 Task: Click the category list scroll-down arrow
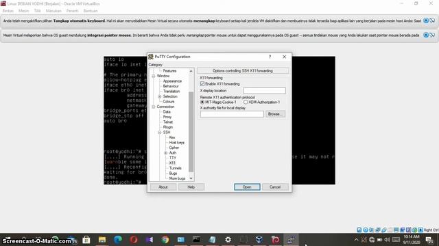click(191, 178)
